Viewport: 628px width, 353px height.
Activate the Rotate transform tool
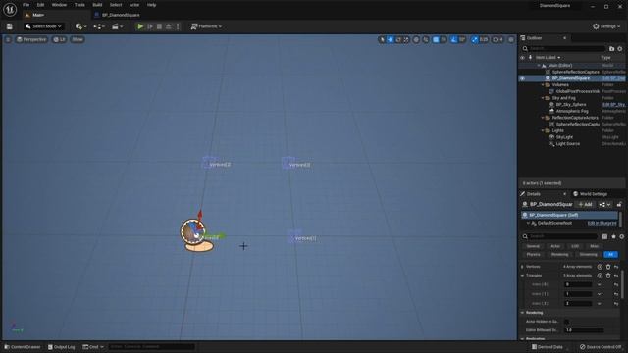pyautogui.click(x=398, y=39)
